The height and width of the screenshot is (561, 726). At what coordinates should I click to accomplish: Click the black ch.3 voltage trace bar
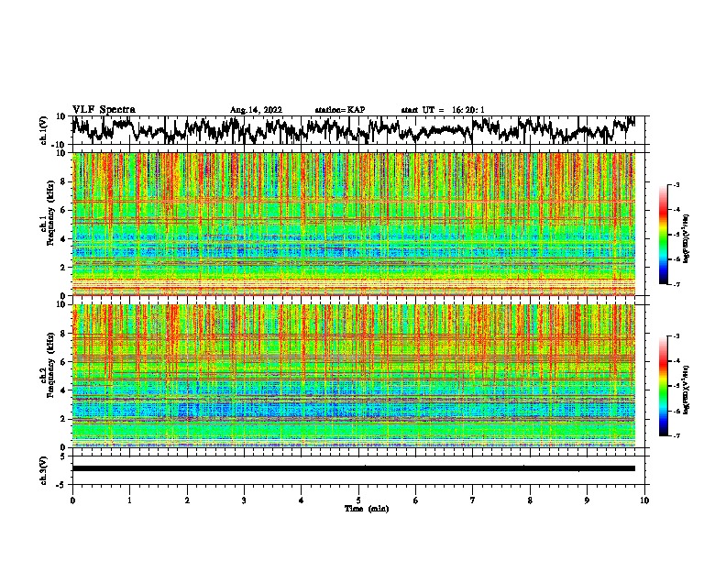(354, 468)
